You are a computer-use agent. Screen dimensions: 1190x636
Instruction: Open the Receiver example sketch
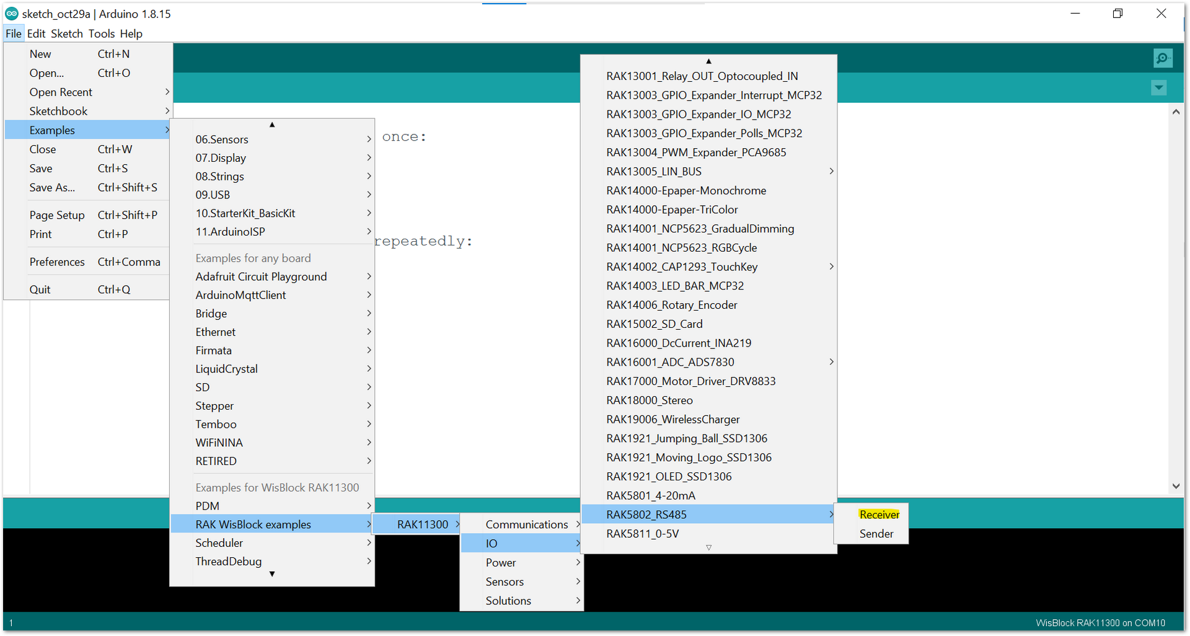[x=871, y=515]
